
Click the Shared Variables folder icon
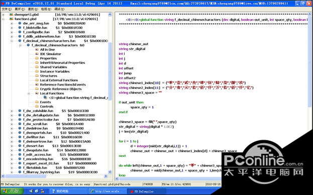click(37, 67)
